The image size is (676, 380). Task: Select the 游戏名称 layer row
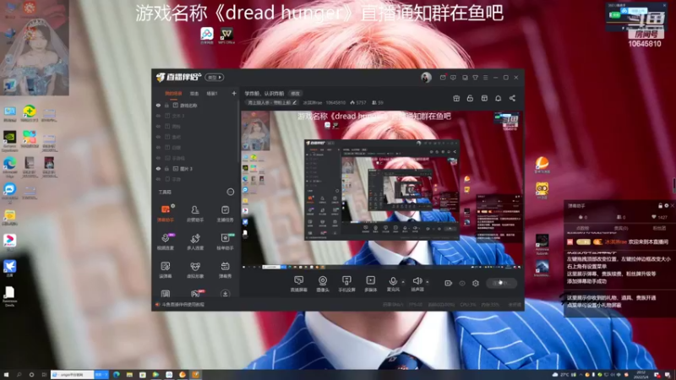click(x=196, y=105)
